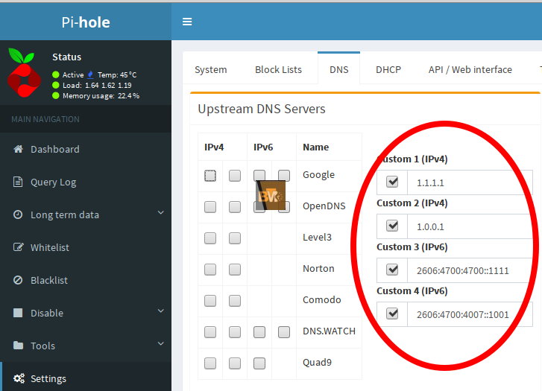Click the blue temperature flame icon
The image size is (542, 391).
click(90, 74)
